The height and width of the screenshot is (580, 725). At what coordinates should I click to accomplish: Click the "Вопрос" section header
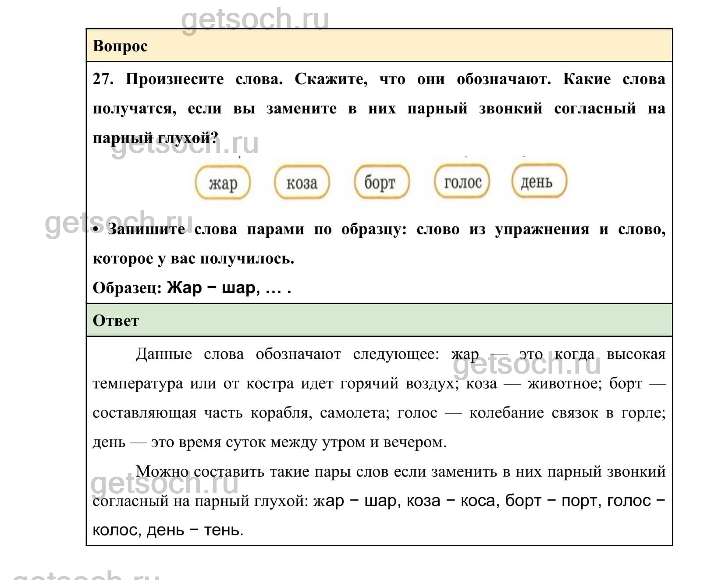[x=120, y=46]
